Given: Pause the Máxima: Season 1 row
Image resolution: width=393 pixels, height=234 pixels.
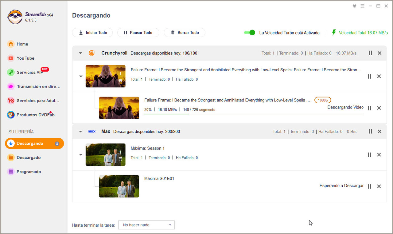Looking at the screenshot, I should pos(369,155).
